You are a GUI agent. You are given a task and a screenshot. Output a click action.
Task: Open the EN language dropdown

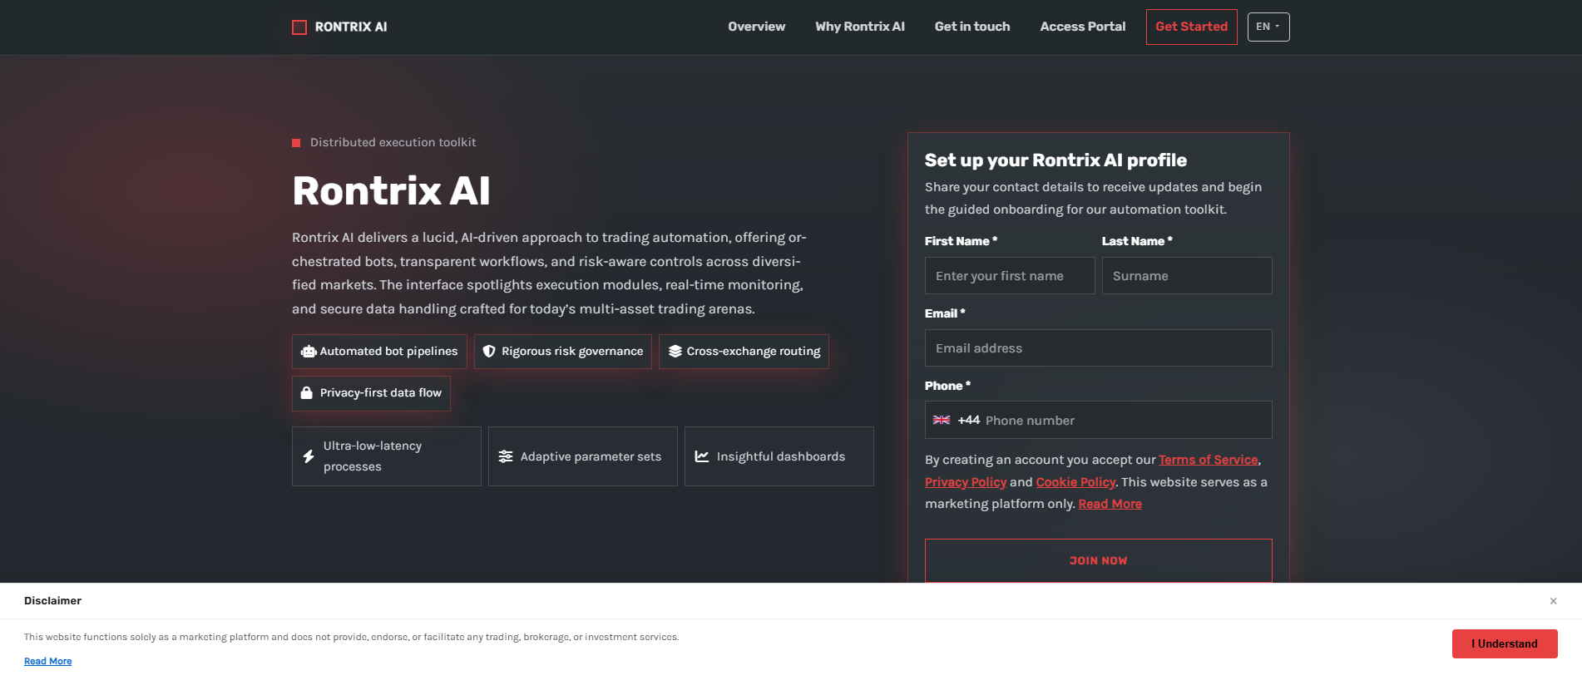1268,27
